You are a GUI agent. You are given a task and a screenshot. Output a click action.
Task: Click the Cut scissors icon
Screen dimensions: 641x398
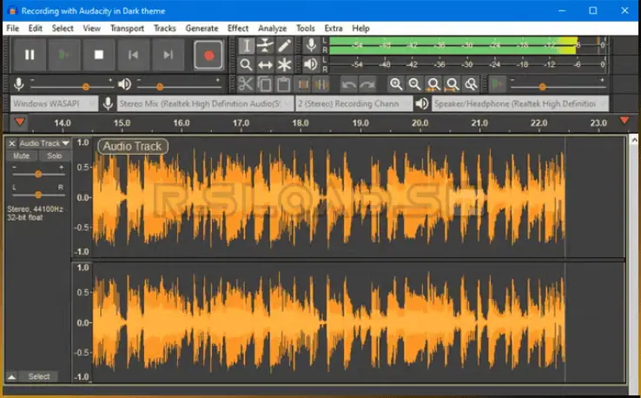tap(246, 84)
